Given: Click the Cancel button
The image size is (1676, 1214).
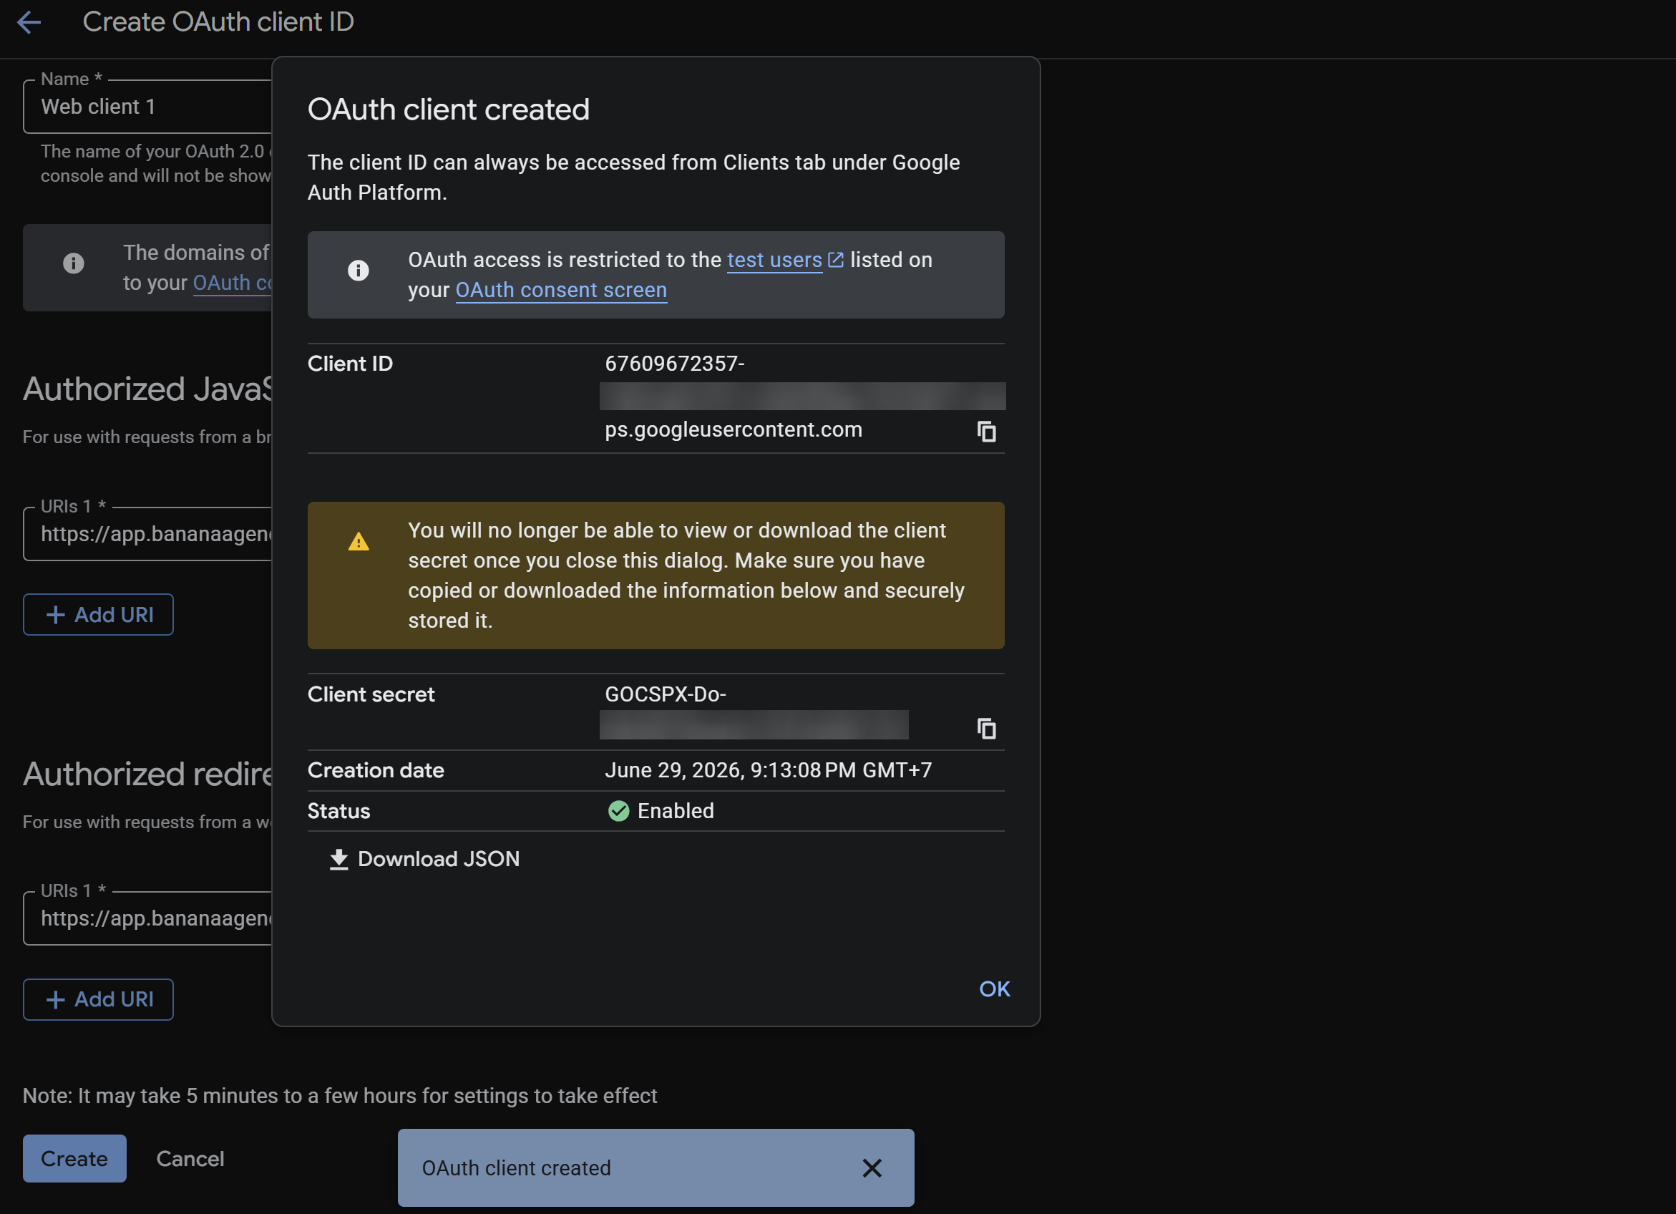Looking at the screenshot, I should [x=190, y=1159].
